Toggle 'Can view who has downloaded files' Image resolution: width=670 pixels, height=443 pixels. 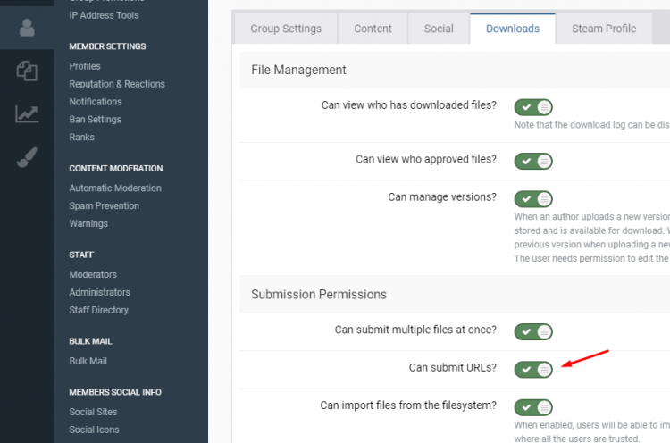533,107
